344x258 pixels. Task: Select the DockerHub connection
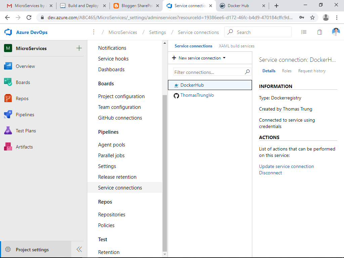[210, 85]
